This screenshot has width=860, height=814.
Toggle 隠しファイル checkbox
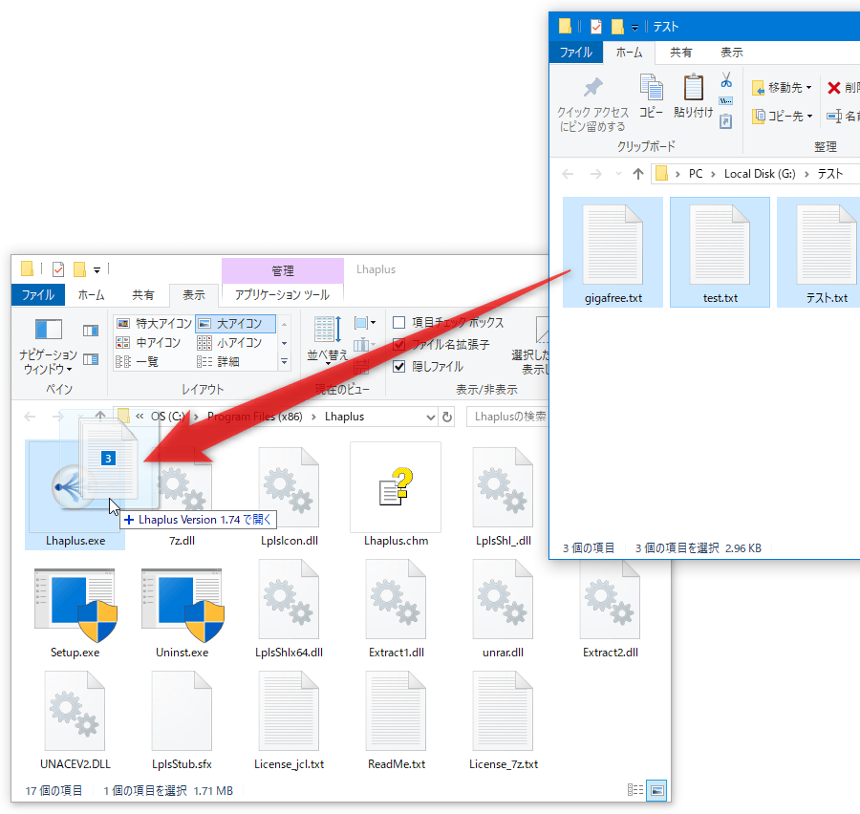coord(399,367)
